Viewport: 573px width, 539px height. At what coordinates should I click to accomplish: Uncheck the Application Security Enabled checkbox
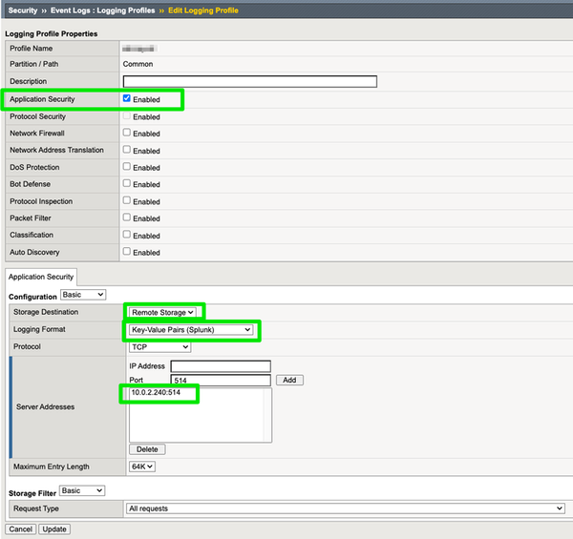(127, 98)
